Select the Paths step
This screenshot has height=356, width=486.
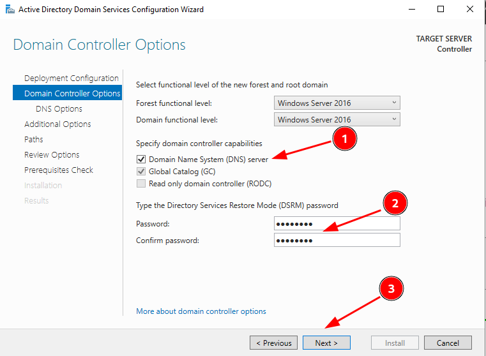[x=33, y=139]
